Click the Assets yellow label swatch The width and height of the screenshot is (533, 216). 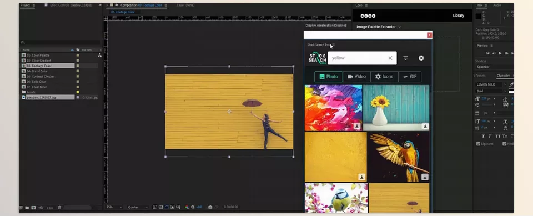click(x=78, y=92)
